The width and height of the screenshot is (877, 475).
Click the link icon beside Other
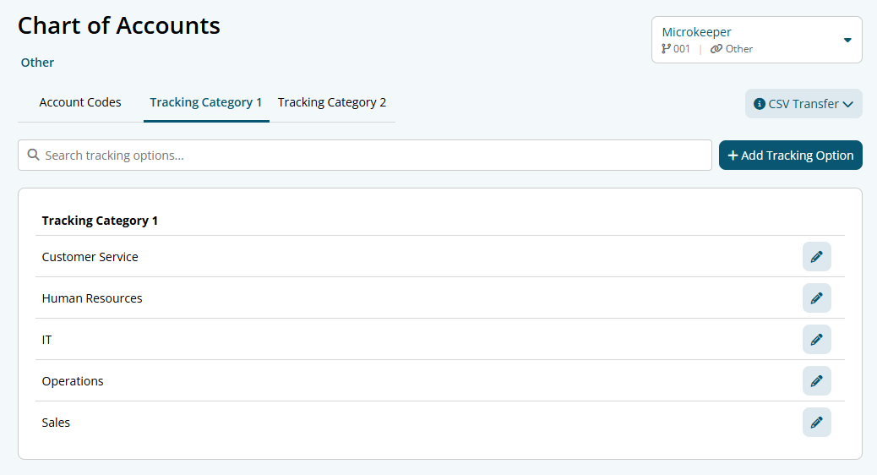click(x=716, y=49)
